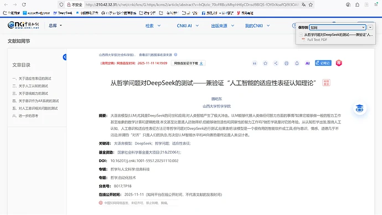Open the 山西师大学报(社会科学版) journal link
The height and width of the screenshot is (215, 382).
(x=117, y=55)
